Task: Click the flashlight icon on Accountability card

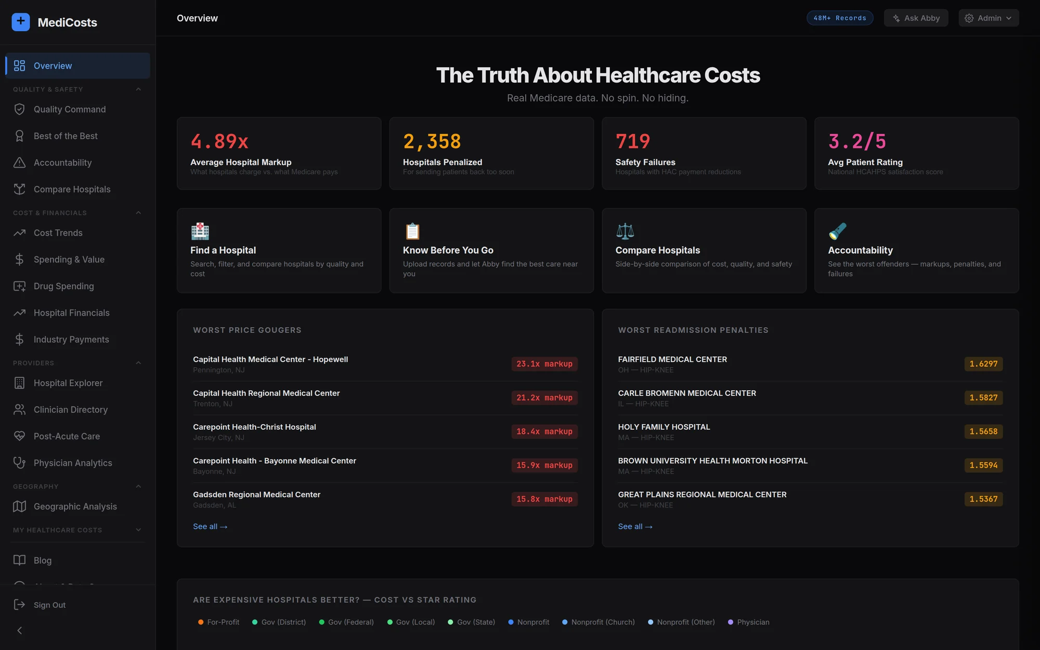Action: (837, 231)
